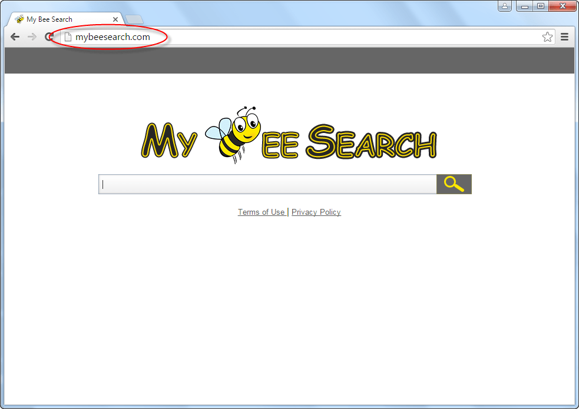Open a new tab with the new tab button
Viewport: 579px width, 409px height.
tap(134, 19)
